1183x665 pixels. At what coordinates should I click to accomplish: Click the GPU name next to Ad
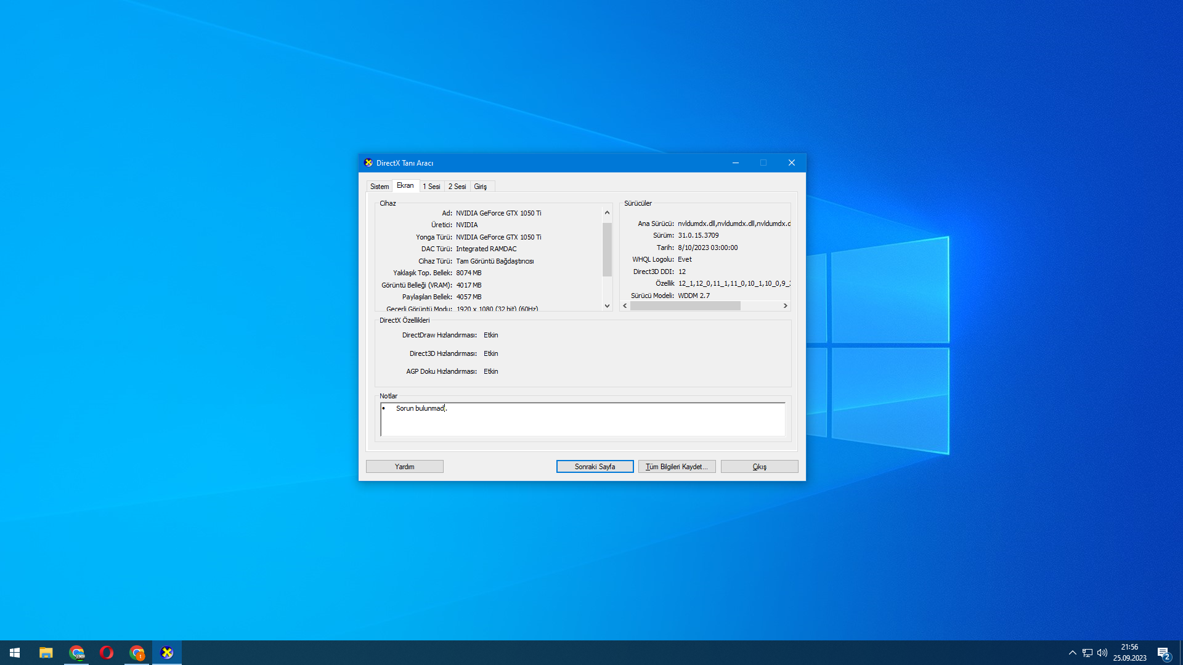tap(498, 214)
